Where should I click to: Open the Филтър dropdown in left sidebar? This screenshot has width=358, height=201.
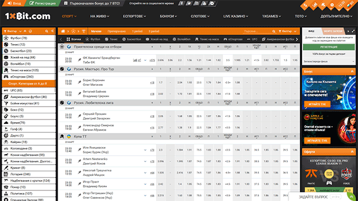point(12,31)
